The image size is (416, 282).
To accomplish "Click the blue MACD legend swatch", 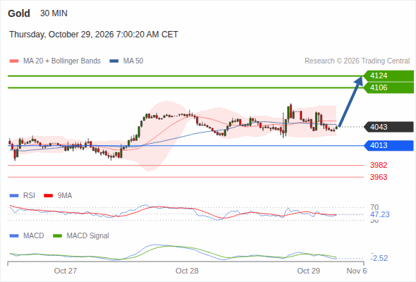I will pyautogui.click(x=14, y=236).
